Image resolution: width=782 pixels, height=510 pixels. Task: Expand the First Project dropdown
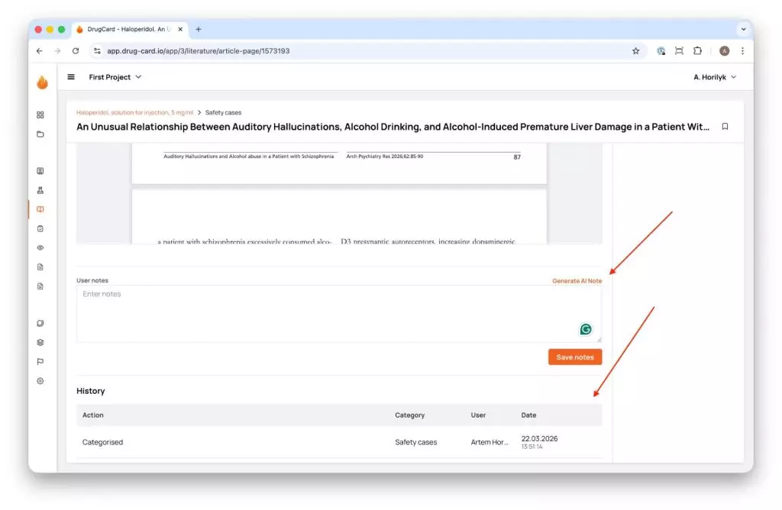(x=115, y=77)
